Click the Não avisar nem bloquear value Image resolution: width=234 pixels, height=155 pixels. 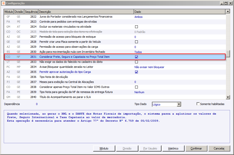pos(149,67)
